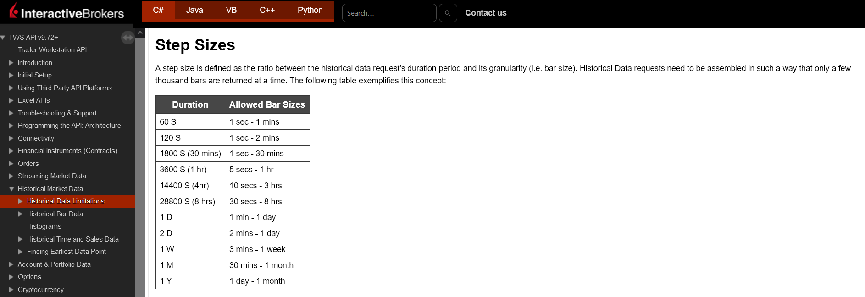Select the C# language tab
Viewport: 865px width, 297px height.
[158, 10]
